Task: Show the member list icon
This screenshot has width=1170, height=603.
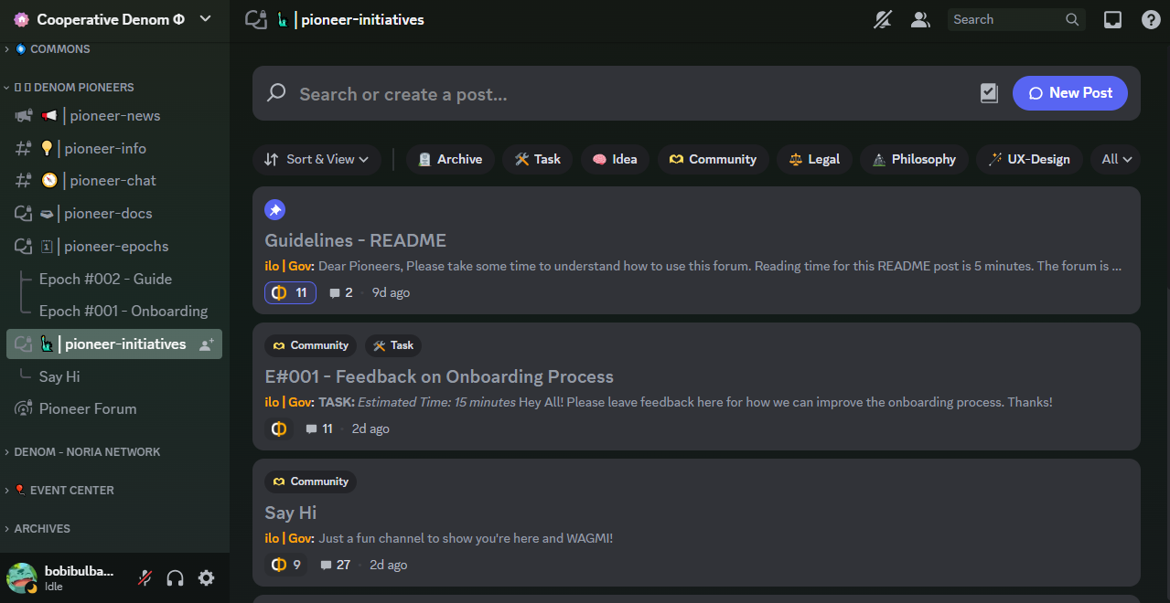Action: point(920,19)
